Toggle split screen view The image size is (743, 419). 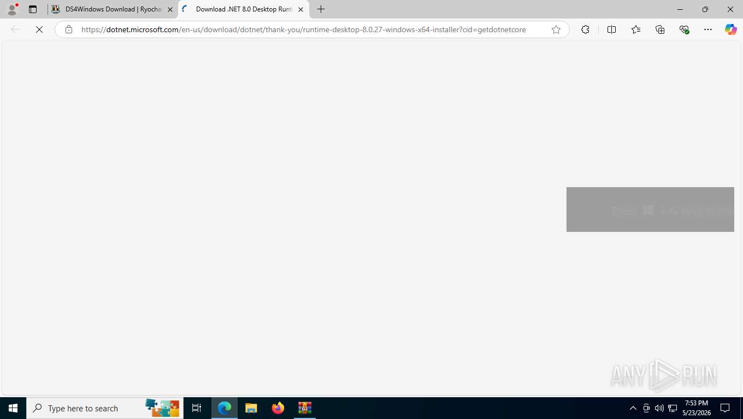coord(611,29)
